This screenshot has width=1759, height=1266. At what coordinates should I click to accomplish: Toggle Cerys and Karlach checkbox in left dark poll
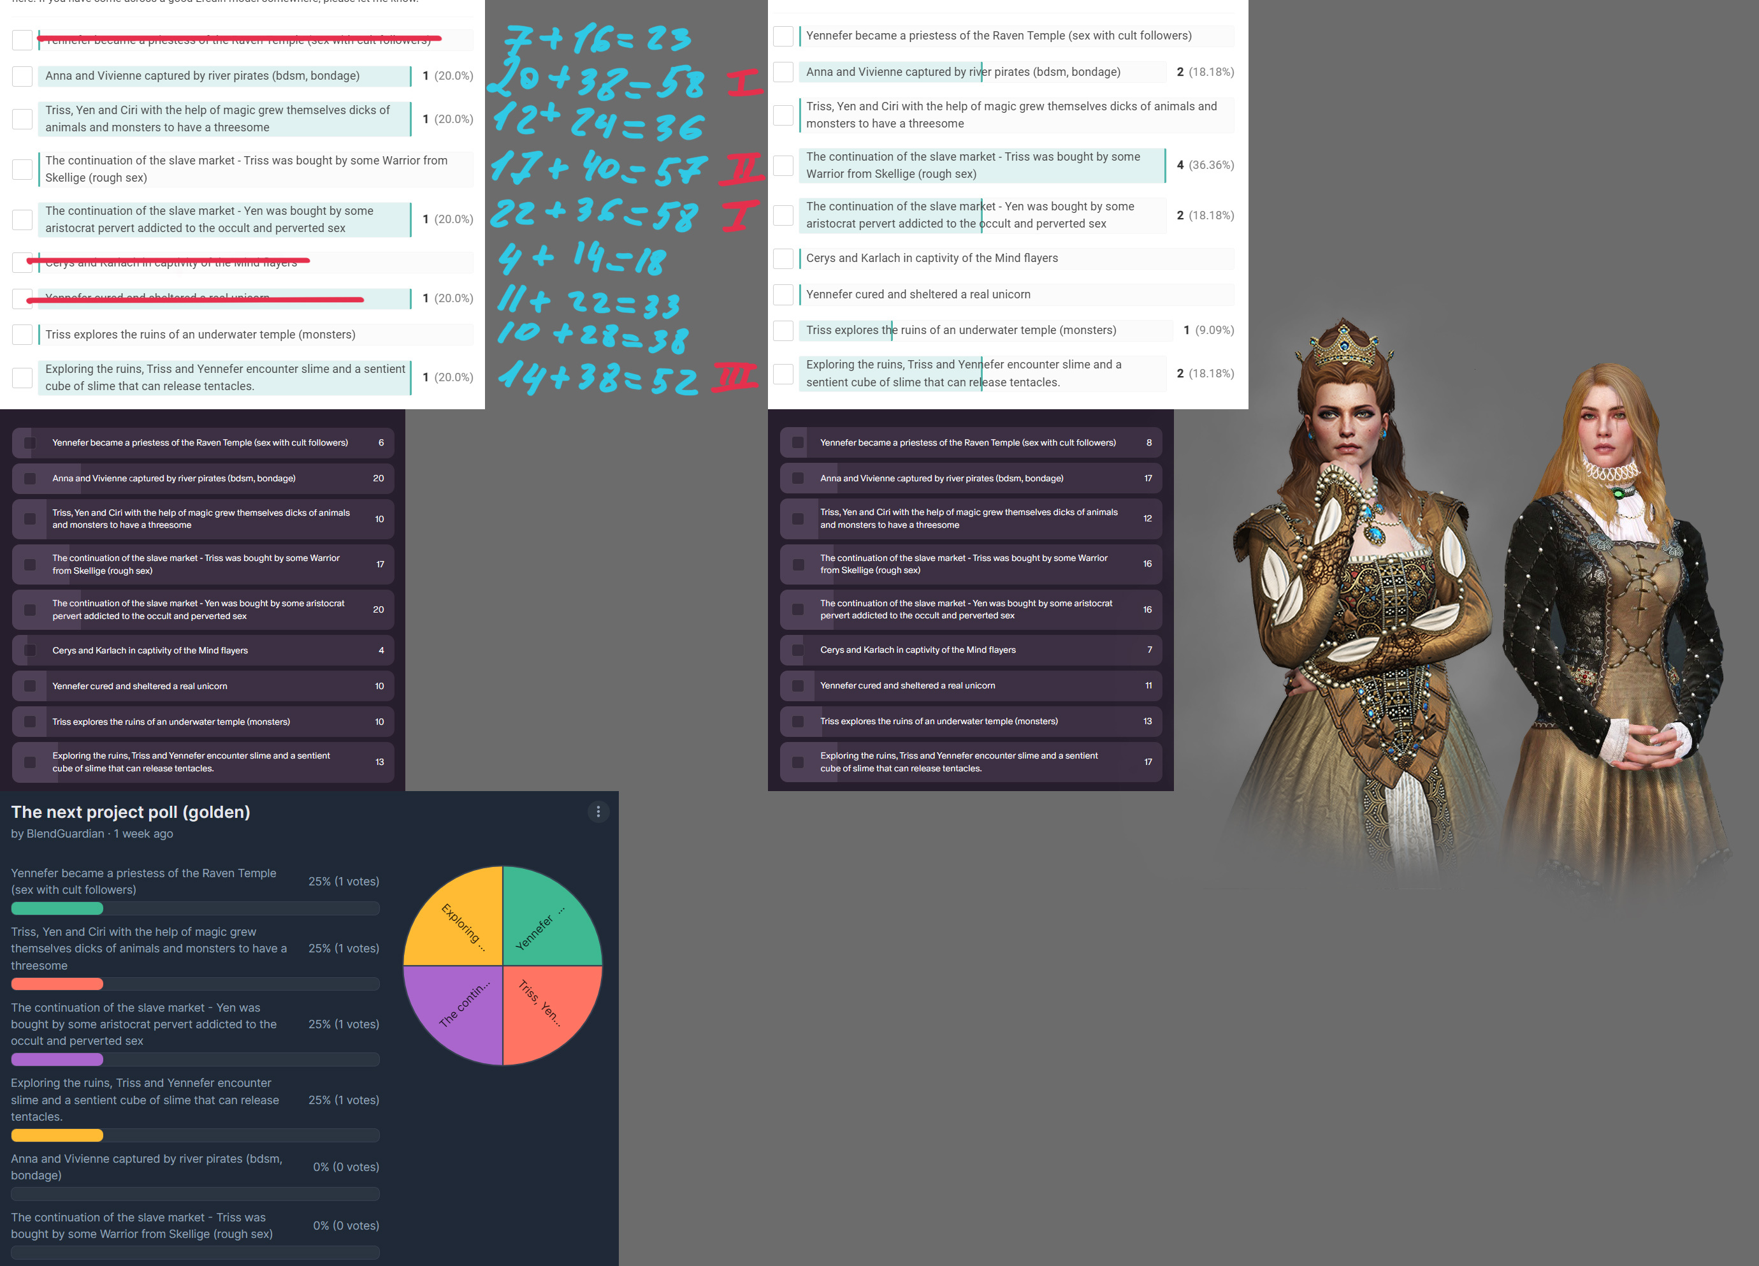coord(29,650)
